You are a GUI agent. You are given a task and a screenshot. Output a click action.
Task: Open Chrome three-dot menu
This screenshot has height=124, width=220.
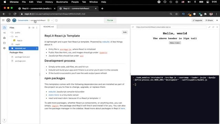[x=217, y=14]
